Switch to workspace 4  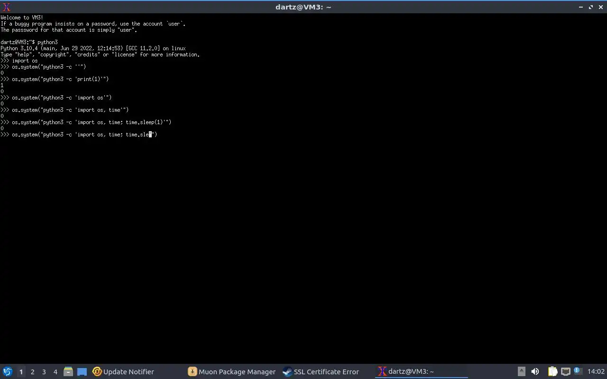click(x=55, y=372)
